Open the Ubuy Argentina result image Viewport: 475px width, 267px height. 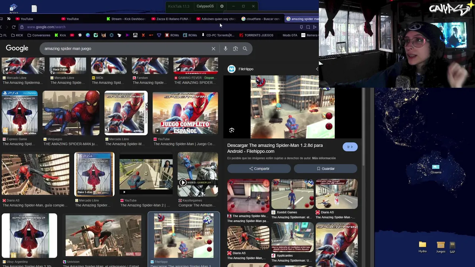point(29,236)
